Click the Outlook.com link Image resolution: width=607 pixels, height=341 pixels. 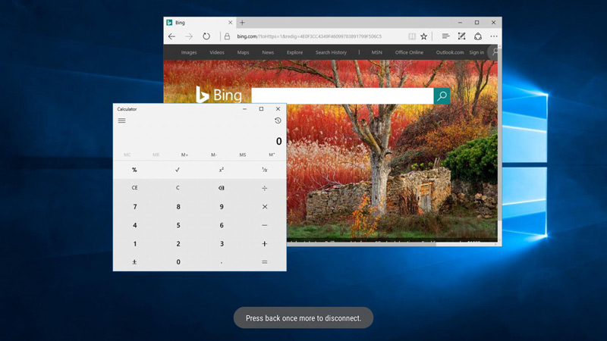tap(450, 52)
